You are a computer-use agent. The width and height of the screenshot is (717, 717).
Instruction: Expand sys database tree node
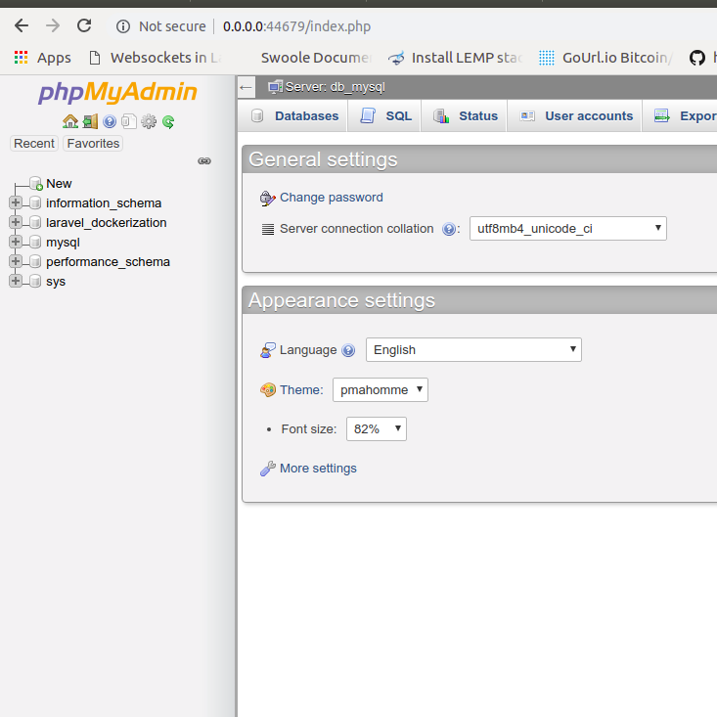click(16, 281)
